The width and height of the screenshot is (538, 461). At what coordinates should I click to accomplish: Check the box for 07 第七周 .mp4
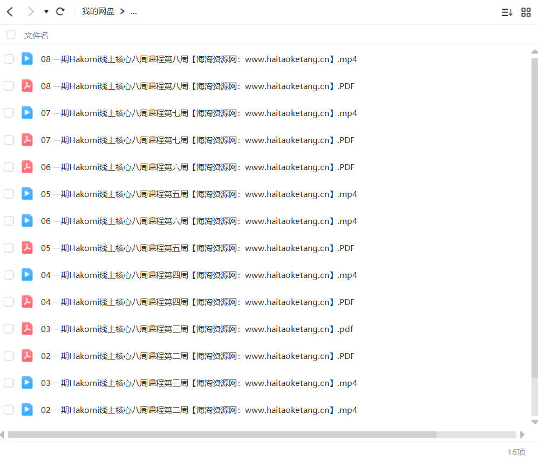[9, 113]
